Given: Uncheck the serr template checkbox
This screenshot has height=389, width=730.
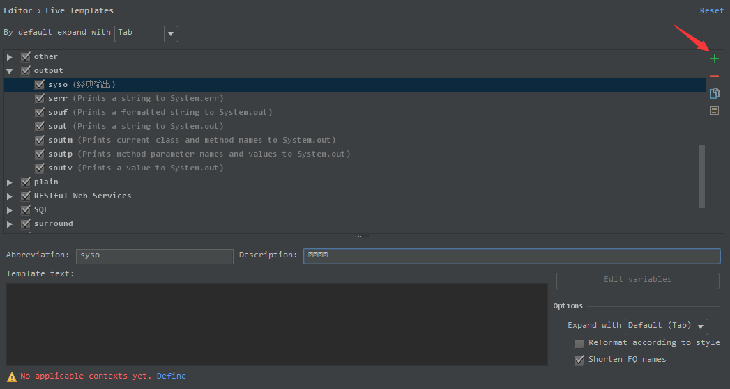Looking at the screenshot, I should 40,99.
